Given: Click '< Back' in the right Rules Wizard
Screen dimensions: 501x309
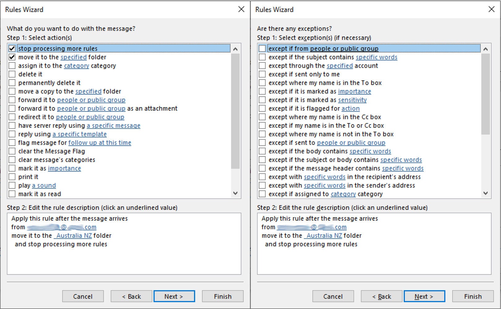Looking at the screenshot, I should click(382, 296).
